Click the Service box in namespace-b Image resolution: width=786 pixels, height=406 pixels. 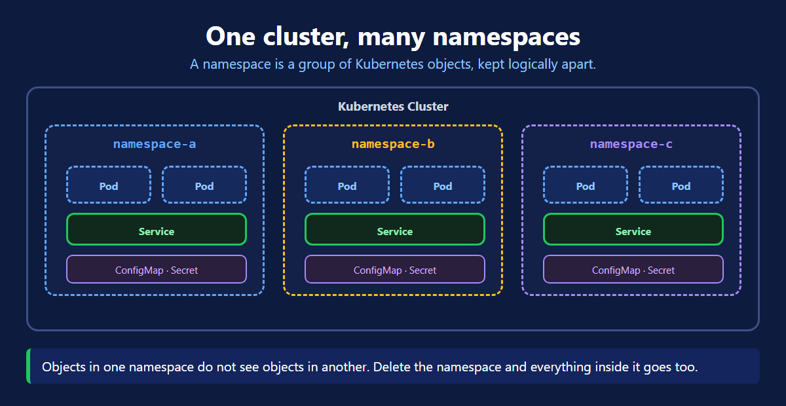point(395,230)
